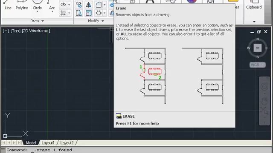Open the Clipboard panel button
The height and width of the screenshot is (153, 273).
tap(254, 5)
